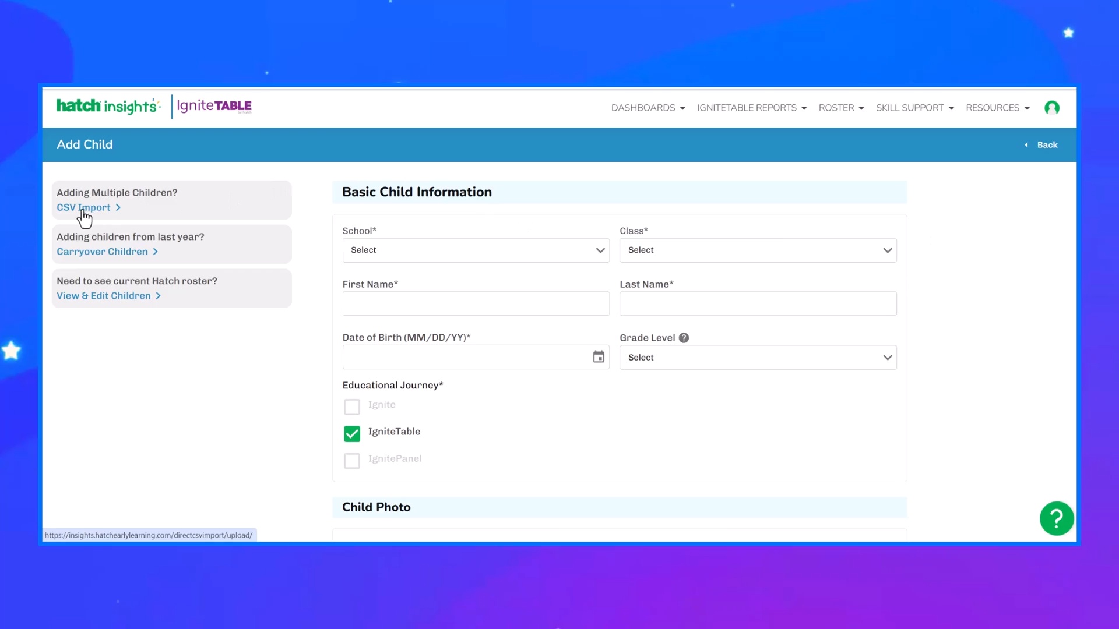
Task: Open the School select dropdown
Action: point(476,250)
